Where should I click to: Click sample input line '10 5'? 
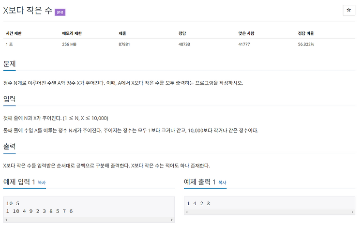[13, 203]
